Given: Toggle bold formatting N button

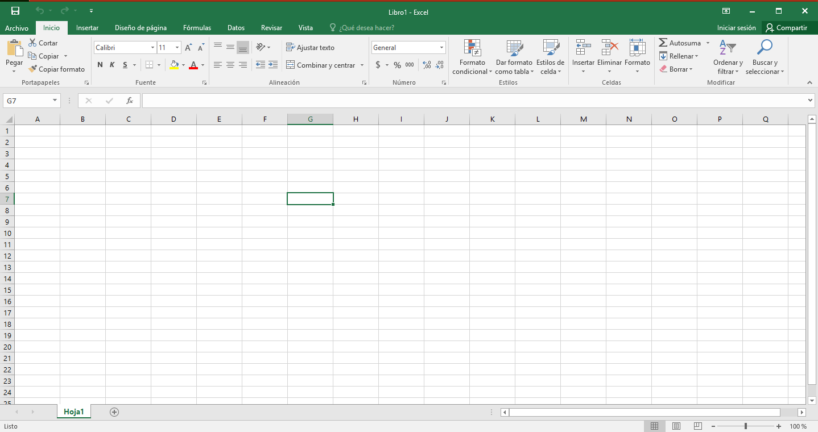Looking at the screenshot, I should (100, 65).
